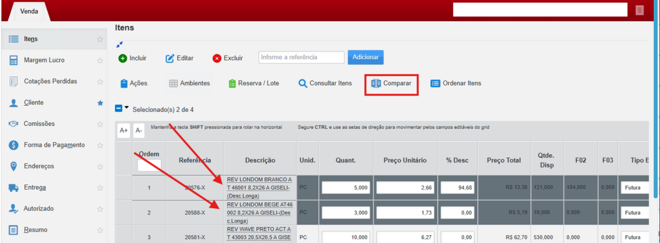Open Futura dropdown in row 20576-X

coord(635,188)
